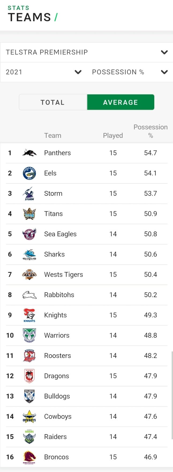
Task: Switch to the TOTAL stats view
Action: coord(53,102)
